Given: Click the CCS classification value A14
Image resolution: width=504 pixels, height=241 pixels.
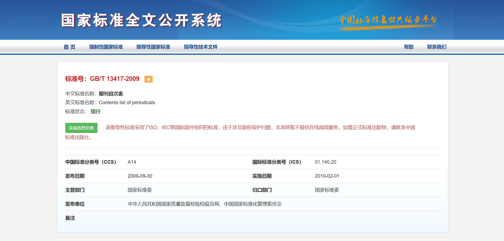Looking at the screenshot, I should 132,162.
